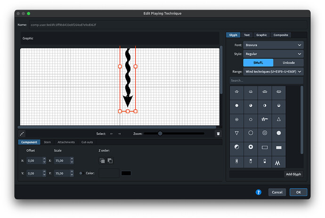This screenshot has height=218, width=325.
Task: Choose the large open circle glyph
Action: [251, 133]
